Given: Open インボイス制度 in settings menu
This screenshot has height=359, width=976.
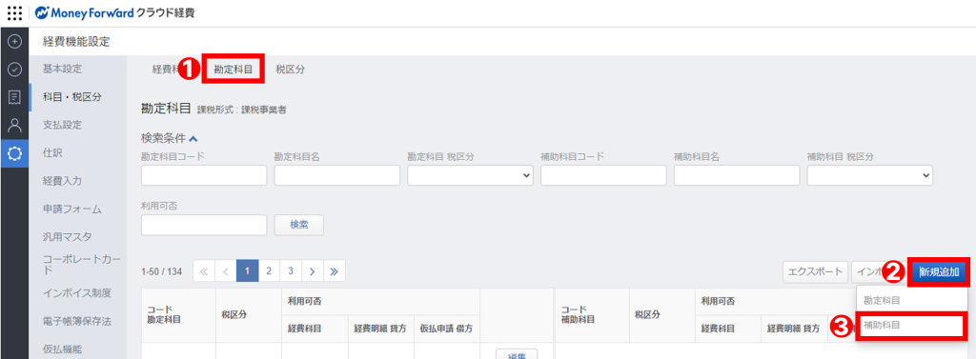Looking at the screenshot, I should pyautogui.click(x=77, y=293).
